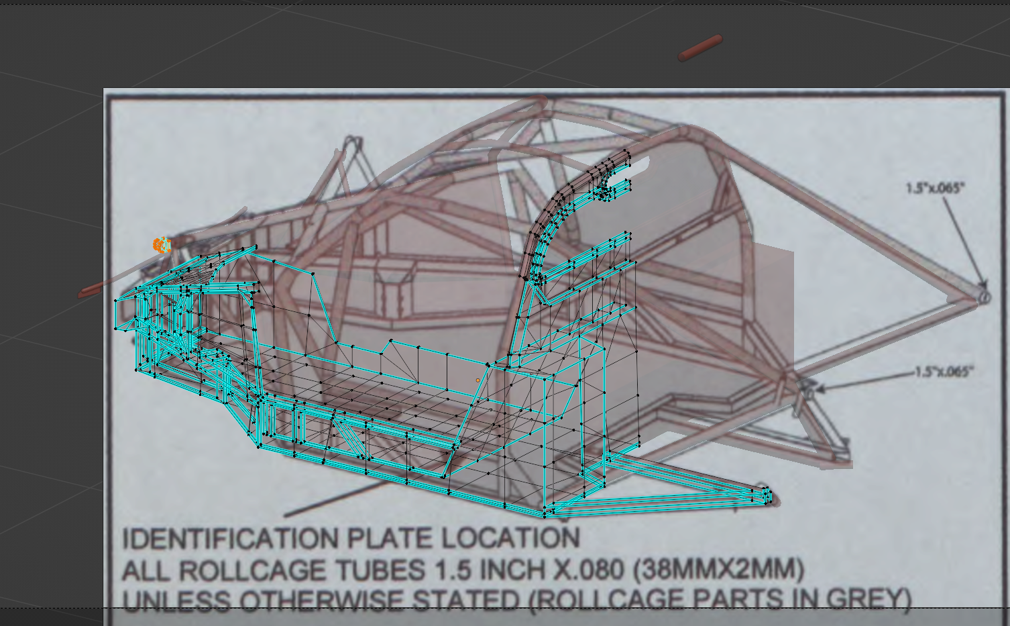The height and width of the screenshot is (626, 1010).
Task: Select the brown cylinder above the reference image
Action: coord(700,48)
